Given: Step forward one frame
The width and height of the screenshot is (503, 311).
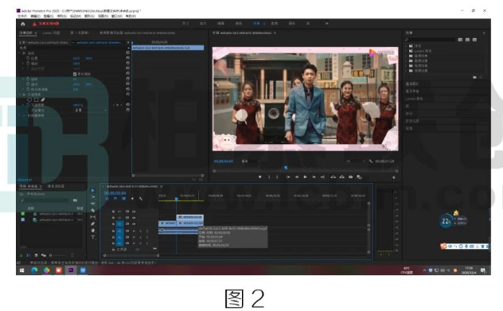Looking at the screenshot, I should coord(314,177).
